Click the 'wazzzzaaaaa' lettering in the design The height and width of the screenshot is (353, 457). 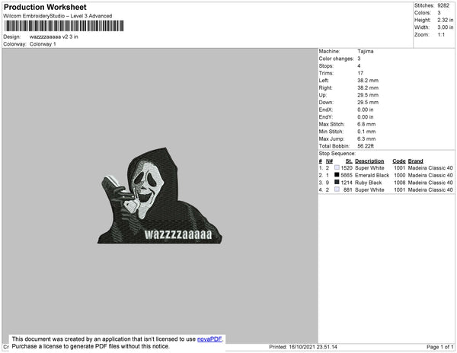(178, 234)
